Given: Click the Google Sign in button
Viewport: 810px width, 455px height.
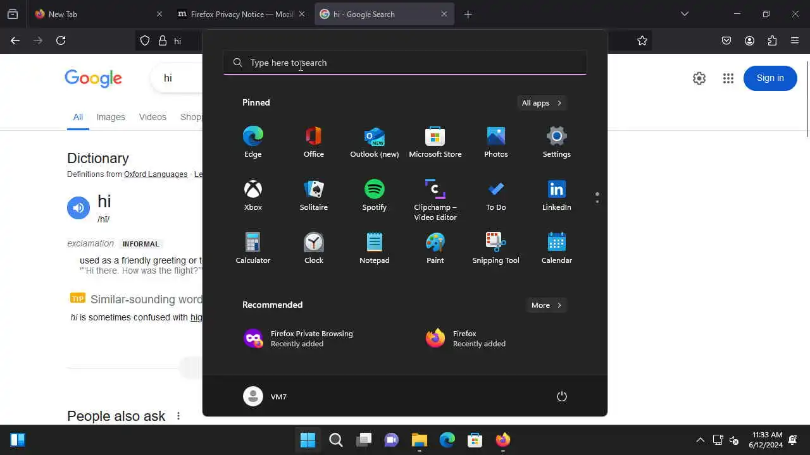Looking at the screenshot, I should pos(770,78).
